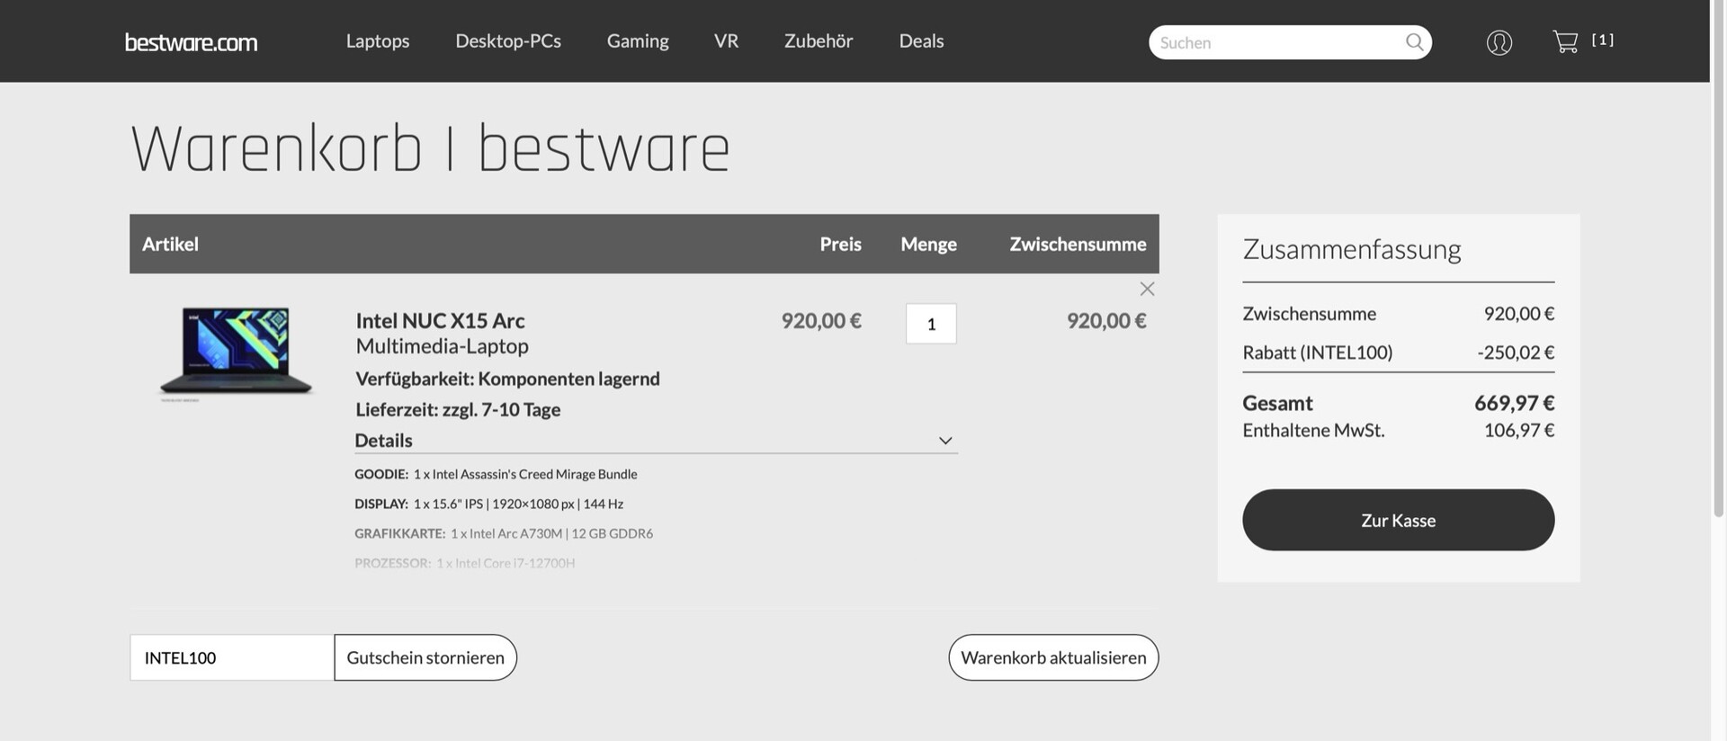Click Warenkorb aktualisieren button
Image resolution: width=1727 pixels, height=741 pixels.
tap(1053, 657)
